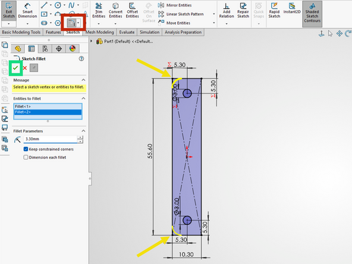Click the 10.30 width dimension
Viewport: 352px width, 264px height.
[186, 254]
